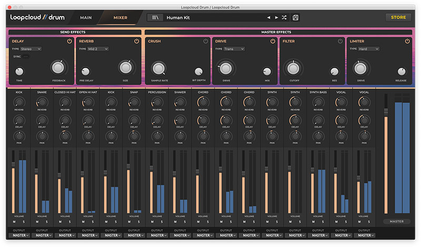Click the MASTER label button under the master fader
This screenshot has height=247, width=421.
point(397,222)
